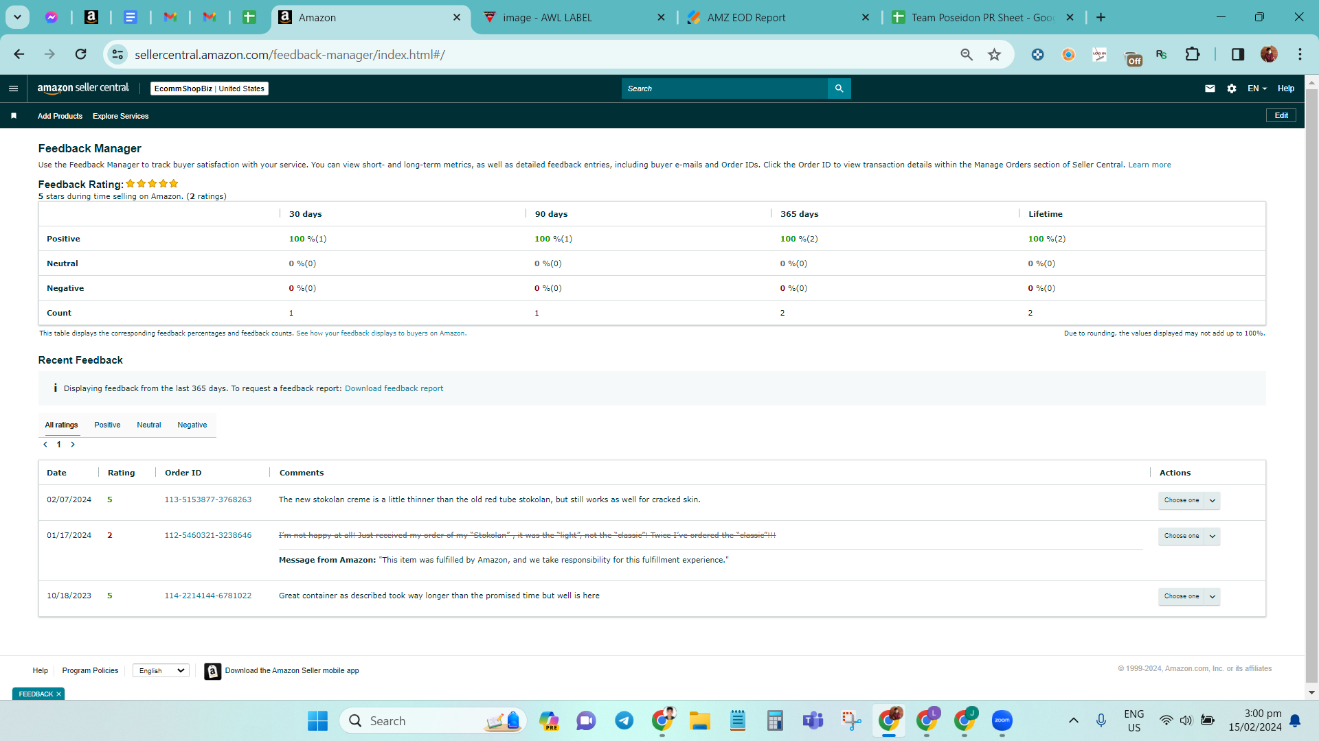The height and width of the screenshot is (741, 1319).
Task: Open Explore Services
Action: click(x=120, y=116)
